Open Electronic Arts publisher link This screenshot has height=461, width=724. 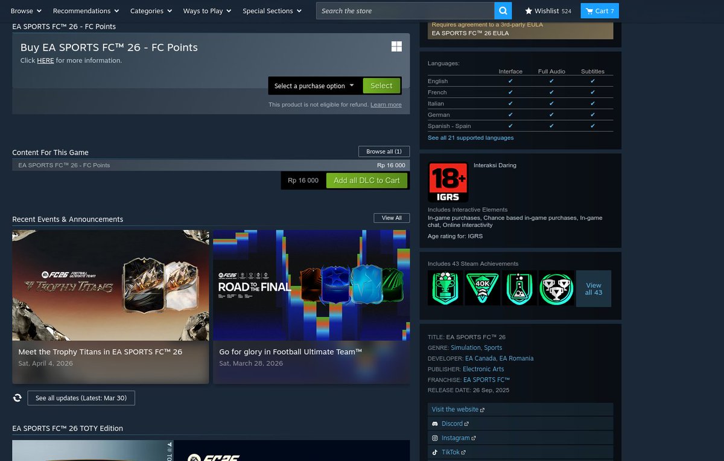click(x=483, y=369)
